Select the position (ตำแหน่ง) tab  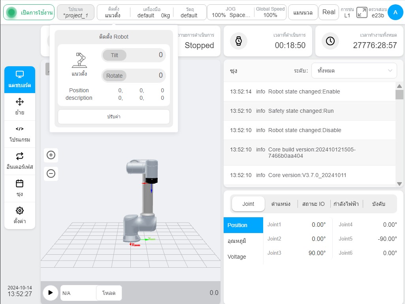pyautogui.click(x=281, y=204)
